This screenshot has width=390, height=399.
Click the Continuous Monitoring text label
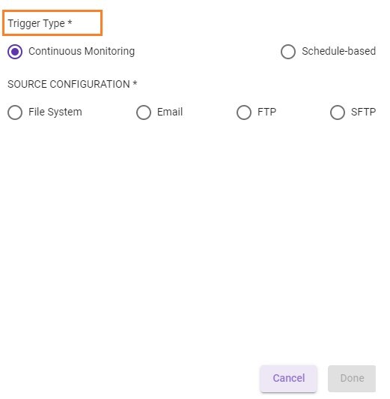click(82, 51)
